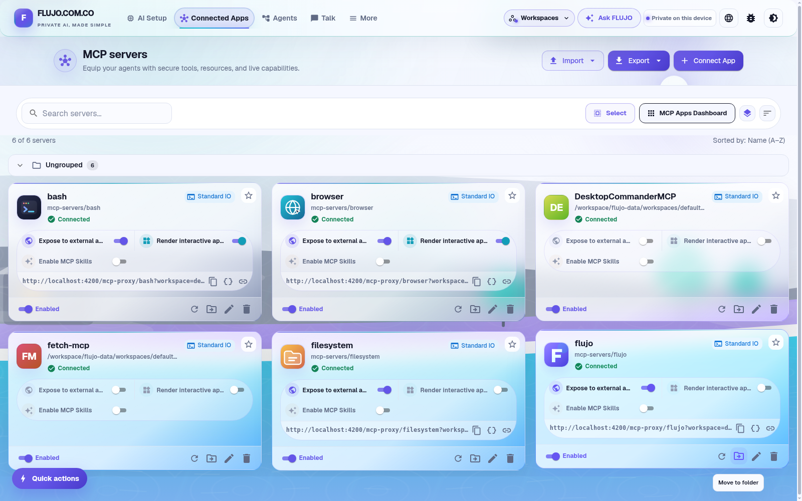Click the FLUJO logo
The image size is (802, 501).
(x=24, y=18)
